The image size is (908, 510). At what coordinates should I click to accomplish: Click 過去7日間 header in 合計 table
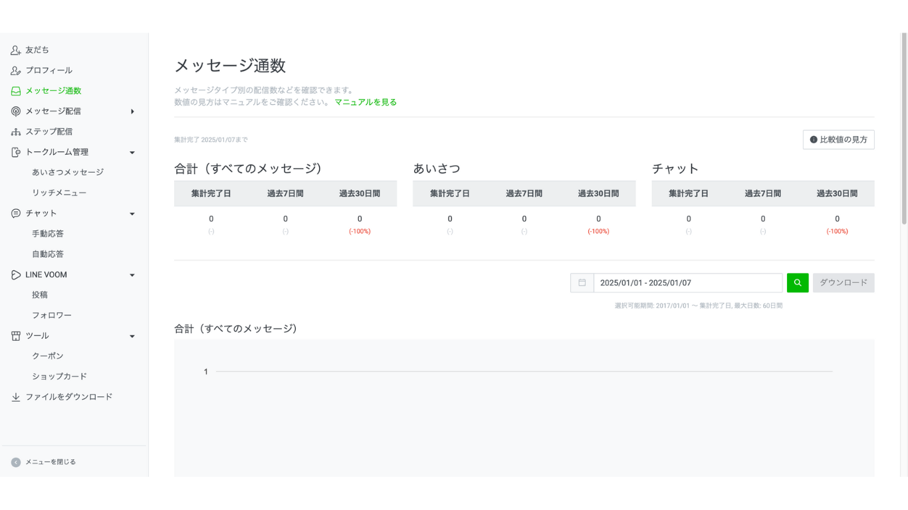(285, 194)
